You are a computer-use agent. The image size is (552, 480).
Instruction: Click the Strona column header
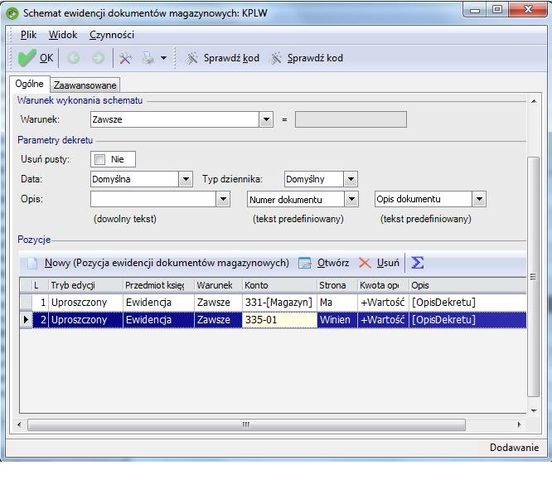tap(337, 285)
